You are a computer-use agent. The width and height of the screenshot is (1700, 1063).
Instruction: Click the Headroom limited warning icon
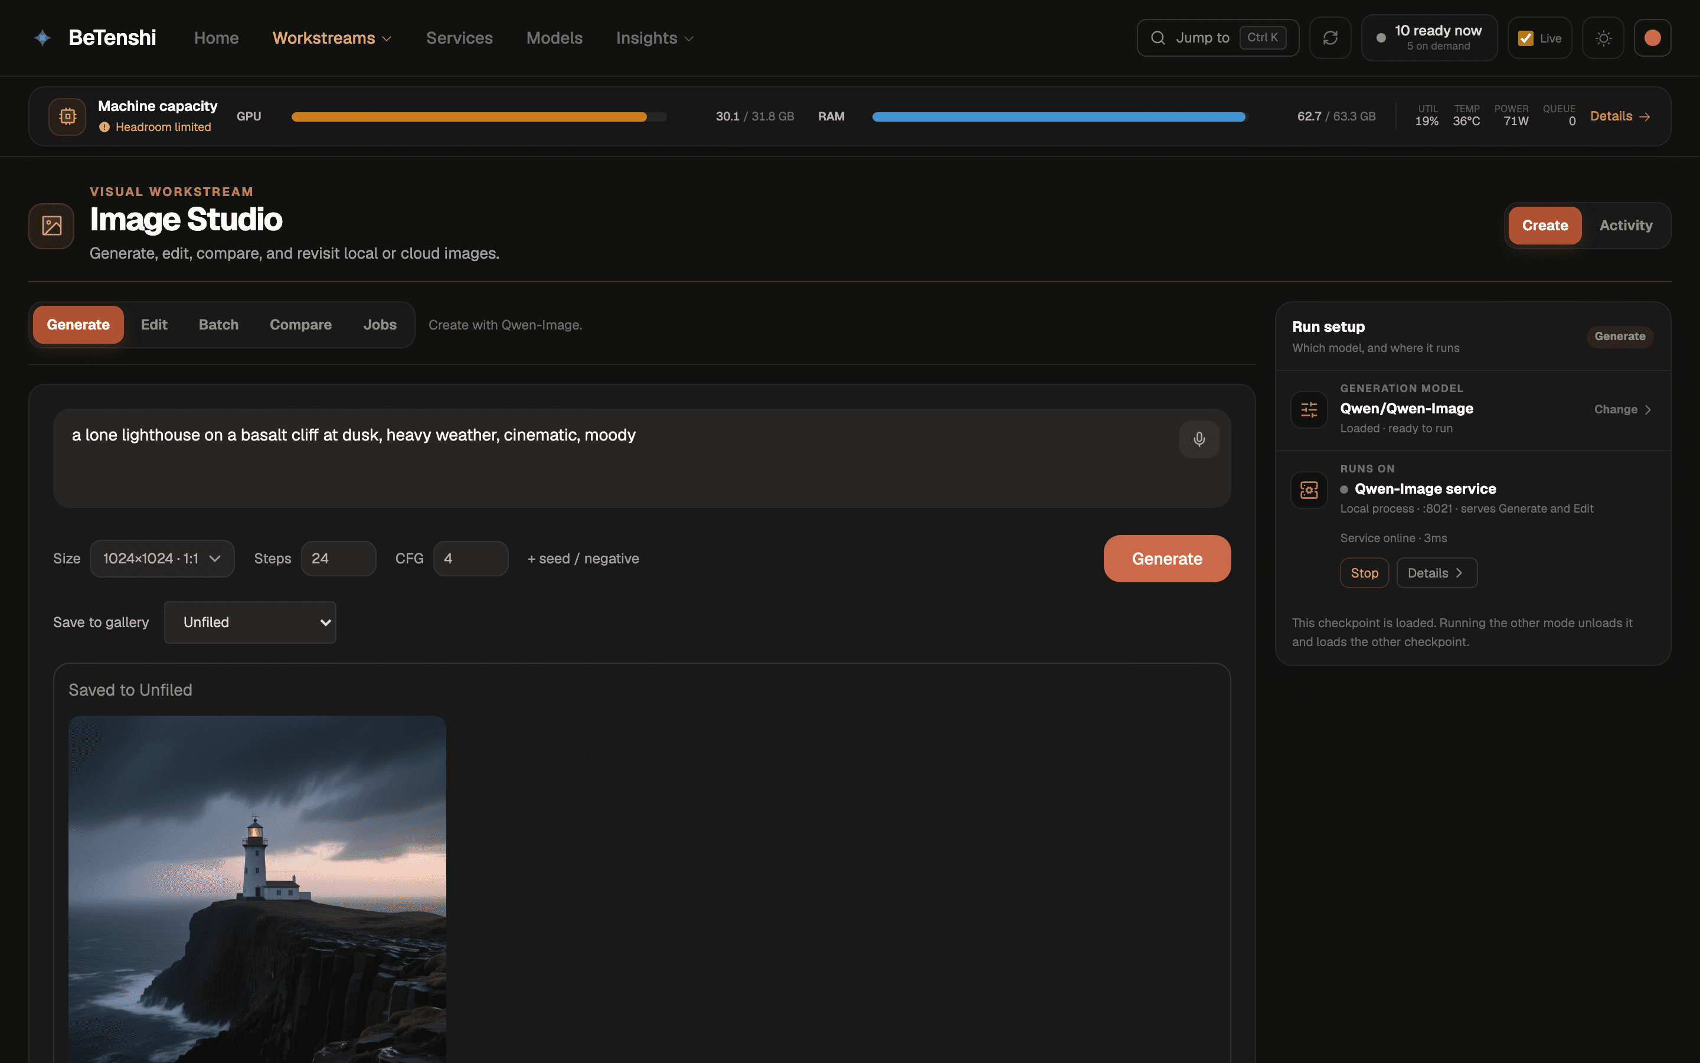pyautogui.click(x=104, y=127)
